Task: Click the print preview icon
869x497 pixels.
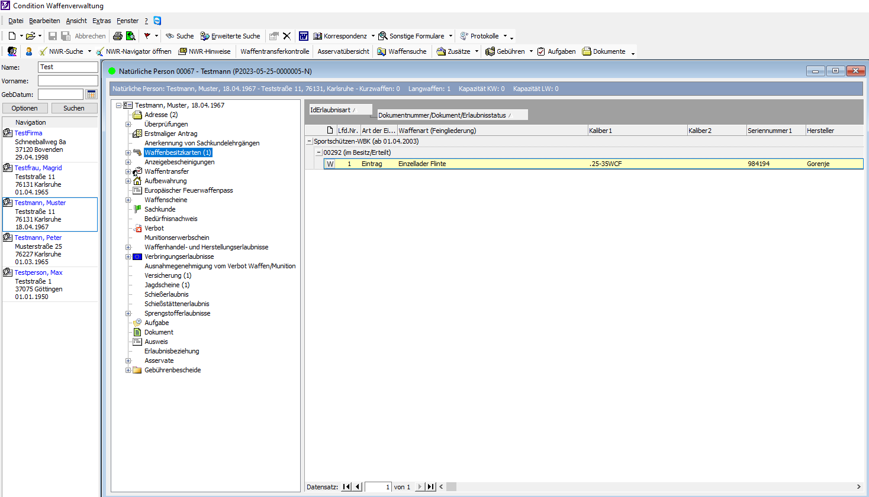Action: (x=131, y=36)
